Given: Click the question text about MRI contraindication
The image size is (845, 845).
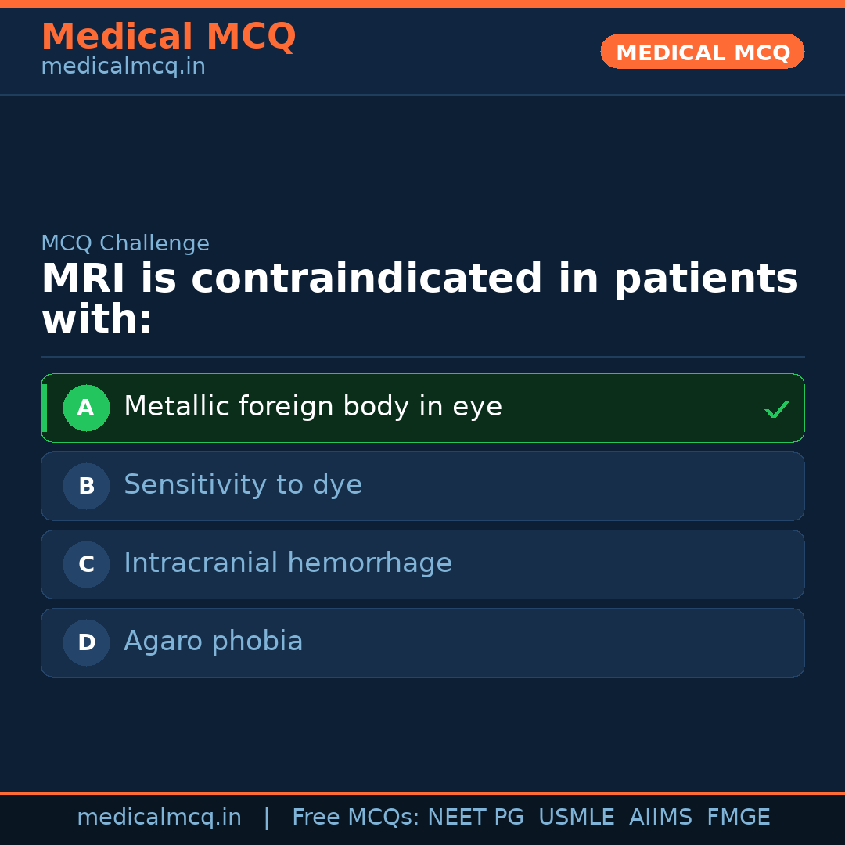Looking at the screenshot, I should 419,300.
